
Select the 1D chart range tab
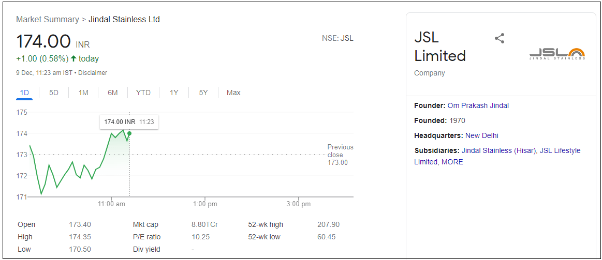tap(24, 93)
